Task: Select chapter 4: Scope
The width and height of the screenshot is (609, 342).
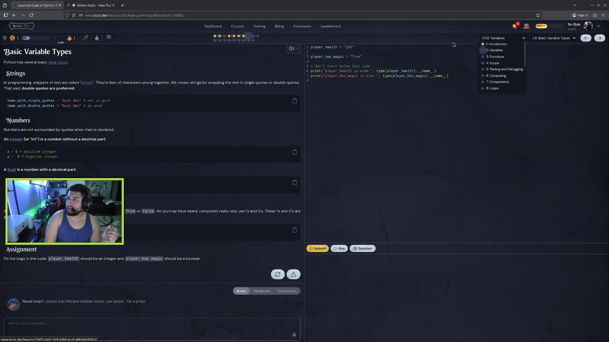Action: [x=492, y=63]
